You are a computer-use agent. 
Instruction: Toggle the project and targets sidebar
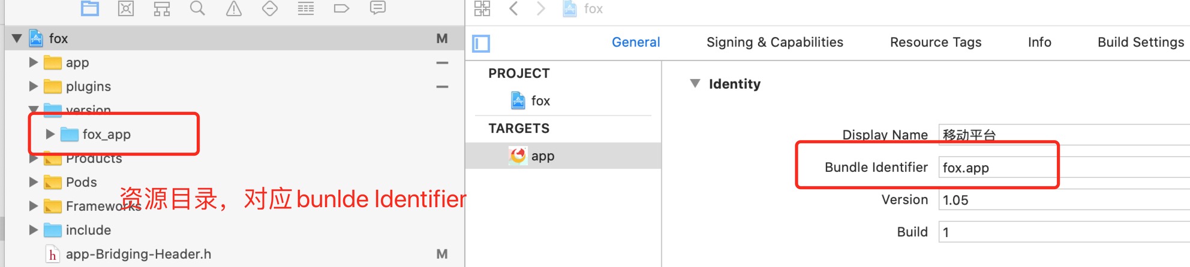pyautogui.click(x=481, y=43)
